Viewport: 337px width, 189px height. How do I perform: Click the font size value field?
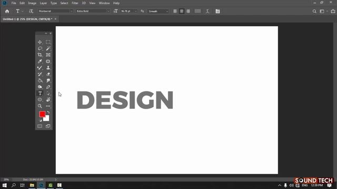[127, 11]
